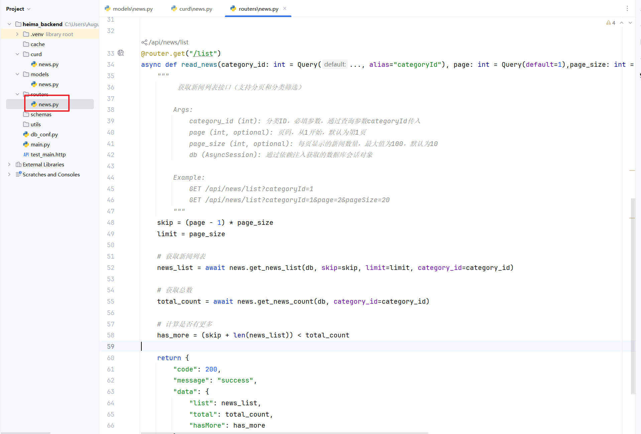Jump to next highlighted problem arrow

pyautogui.click(x=630, y=23)
